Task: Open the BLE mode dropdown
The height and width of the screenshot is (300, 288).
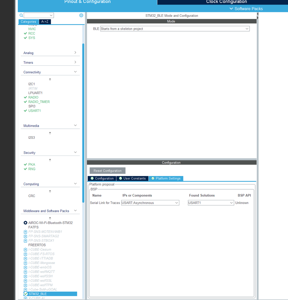Action: pos(175,29)
